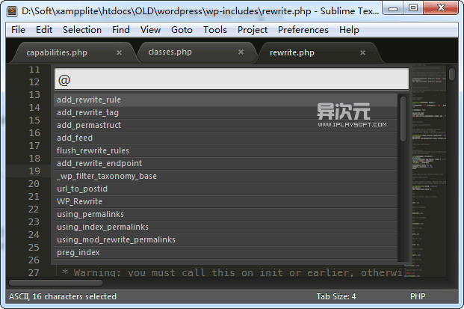
Task: Open the Tools menu
Action: tap(215, 30)
